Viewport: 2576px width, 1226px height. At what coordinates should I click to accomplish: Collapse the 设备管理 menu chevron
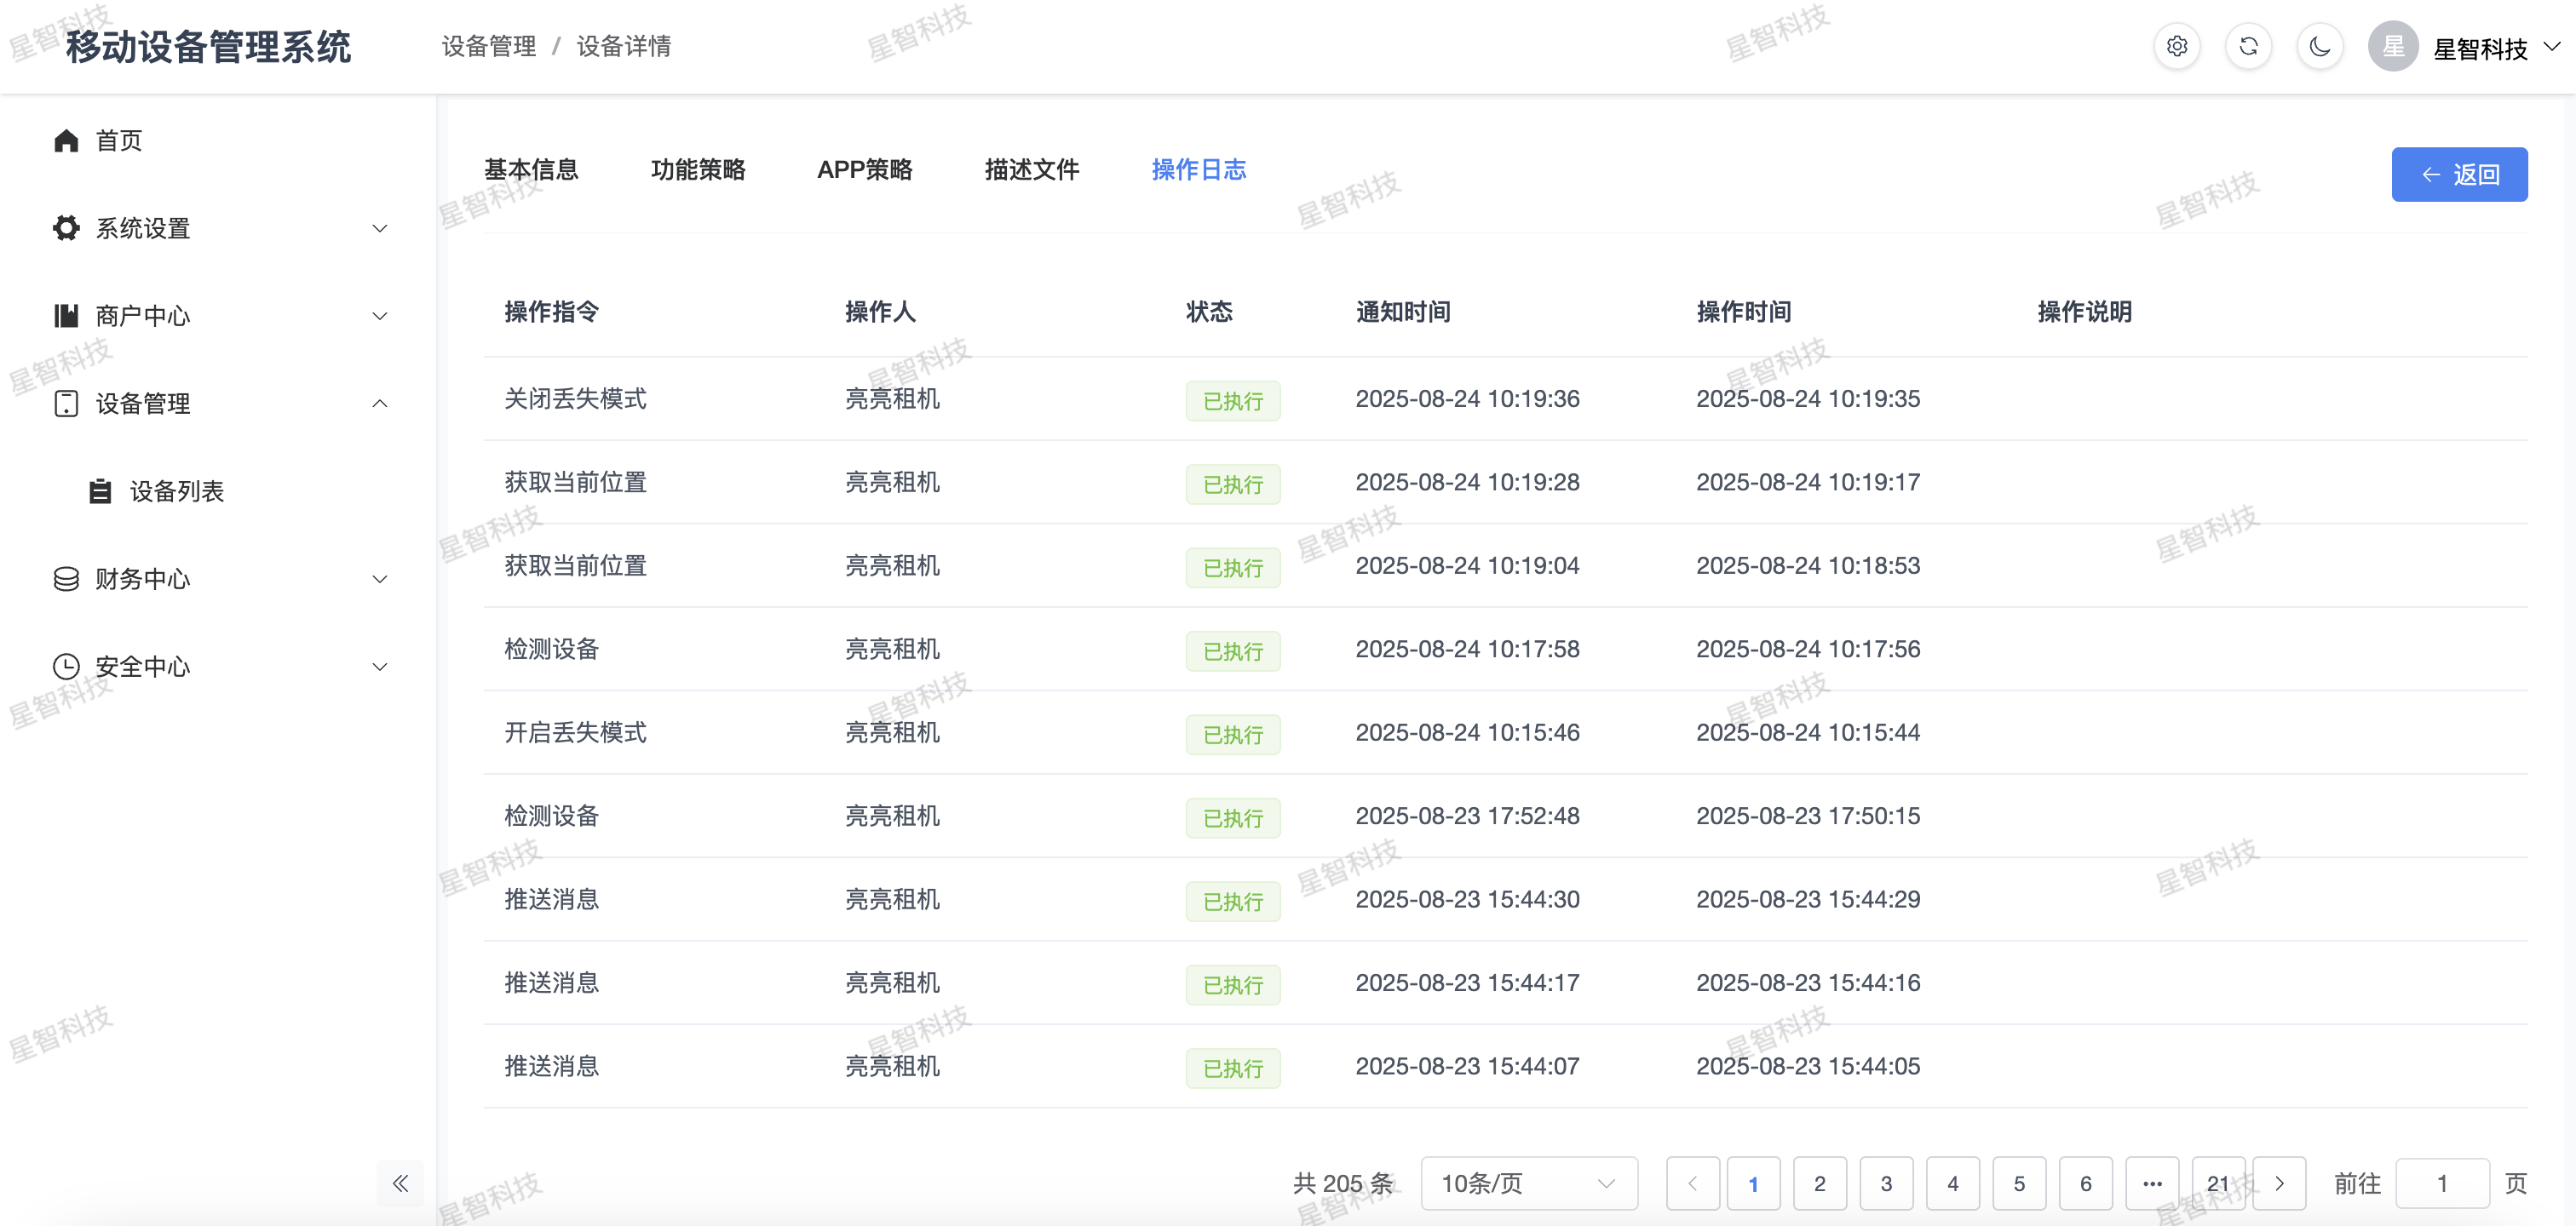(380, 404)
